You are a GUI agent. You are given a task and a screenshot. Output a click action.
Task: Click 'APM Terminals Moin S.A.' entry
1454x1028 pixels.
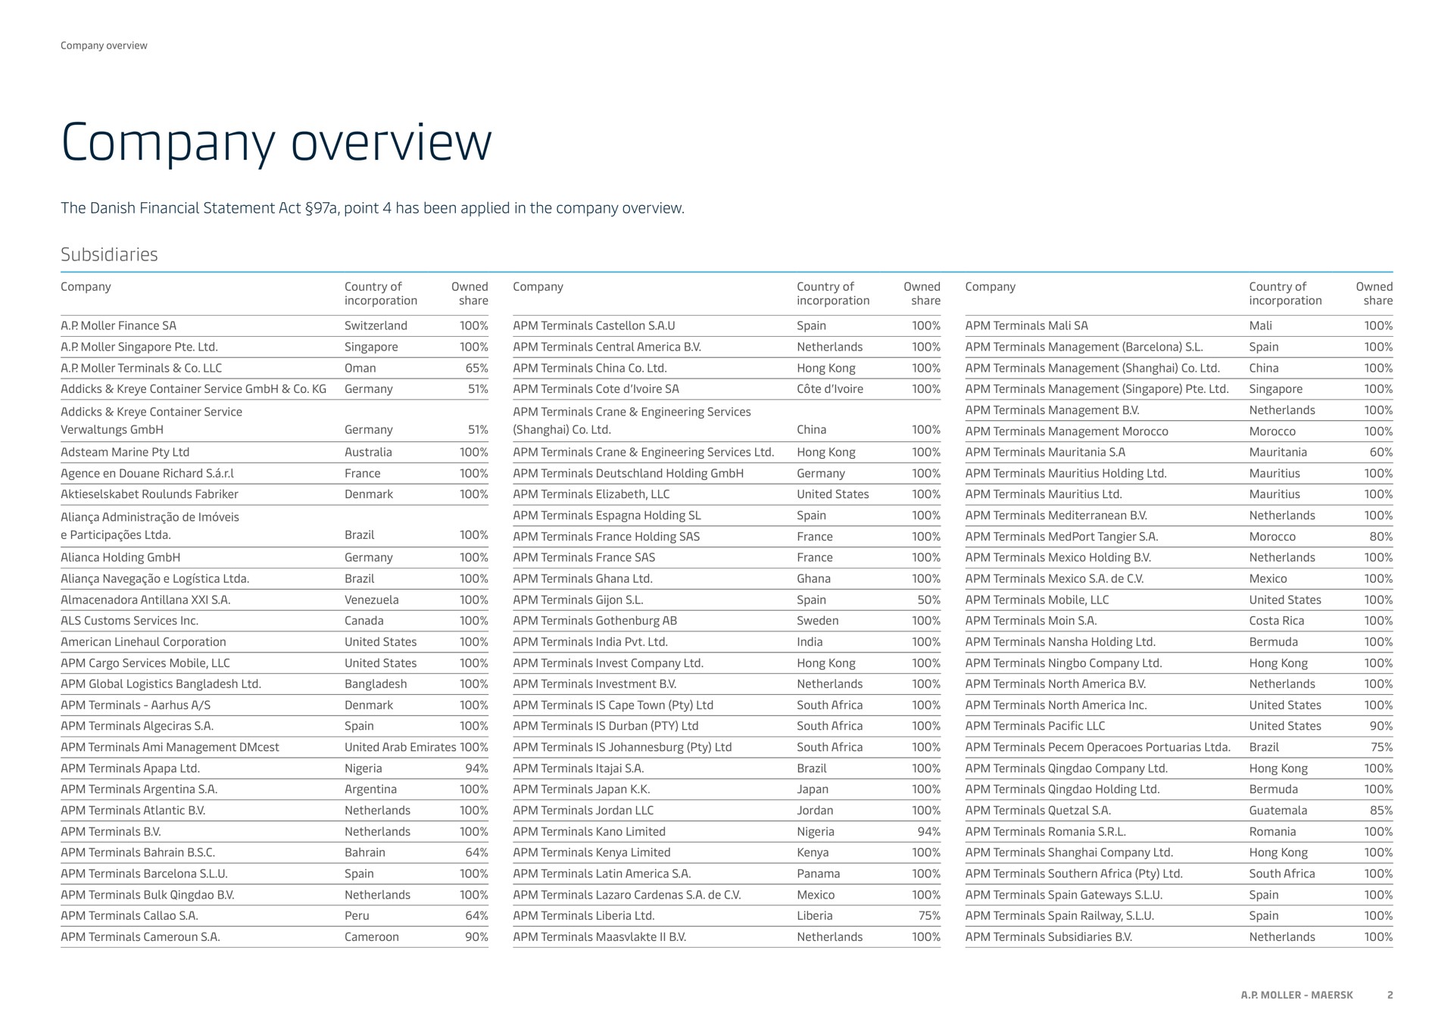[1031, 621]
